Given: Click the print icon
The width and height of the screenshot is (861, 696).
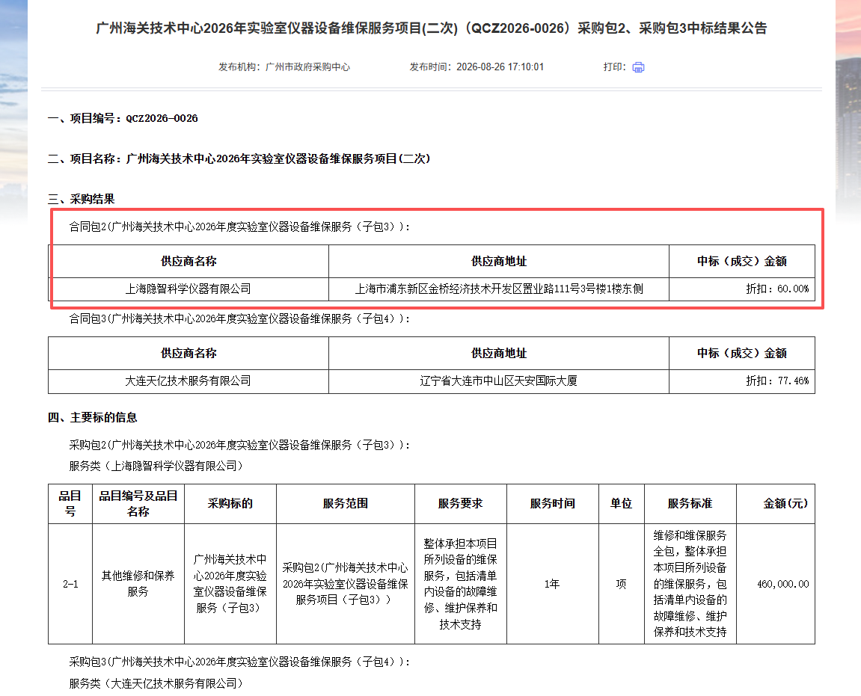Looking at the screenshot, I should click(638, 67).
